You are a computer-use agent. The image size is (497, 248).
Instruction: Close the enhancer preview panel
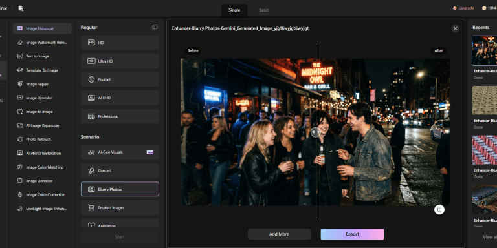click(455, 29)
